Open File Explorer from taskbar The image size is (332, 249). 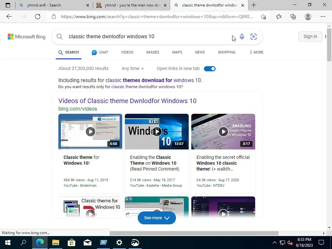(x=56, y=243)
